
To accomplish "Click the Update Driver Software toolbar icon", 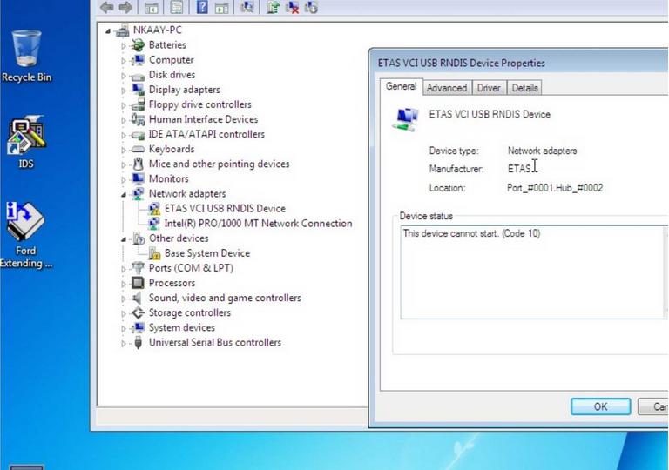I will coord(273,8).
